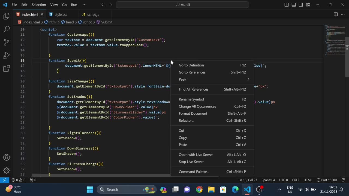Click the Submit breadcrumb segment
The width and height of the screenshot is (349, 196).
[104, 22]
